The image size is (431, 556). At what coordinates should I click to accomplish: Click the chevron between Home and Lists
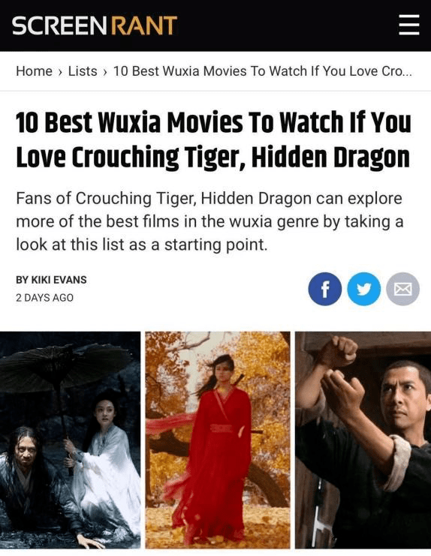(x=60, y=72)
